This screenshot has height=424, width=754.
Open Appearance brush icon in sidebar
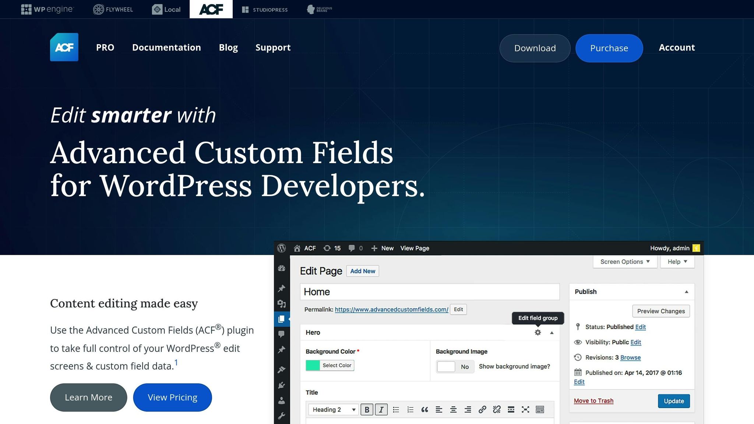pos(282,370)
